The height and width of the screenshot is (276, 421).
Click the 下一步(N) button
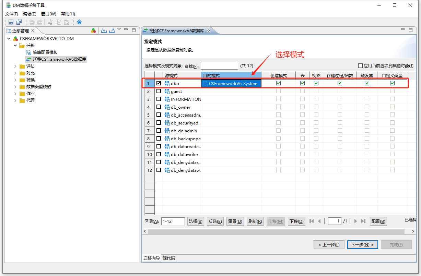(363, 245)
